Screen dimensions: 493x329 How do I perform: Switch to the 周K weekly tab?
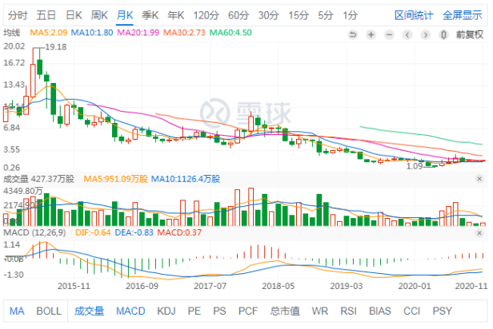click(x=99, y=15)
